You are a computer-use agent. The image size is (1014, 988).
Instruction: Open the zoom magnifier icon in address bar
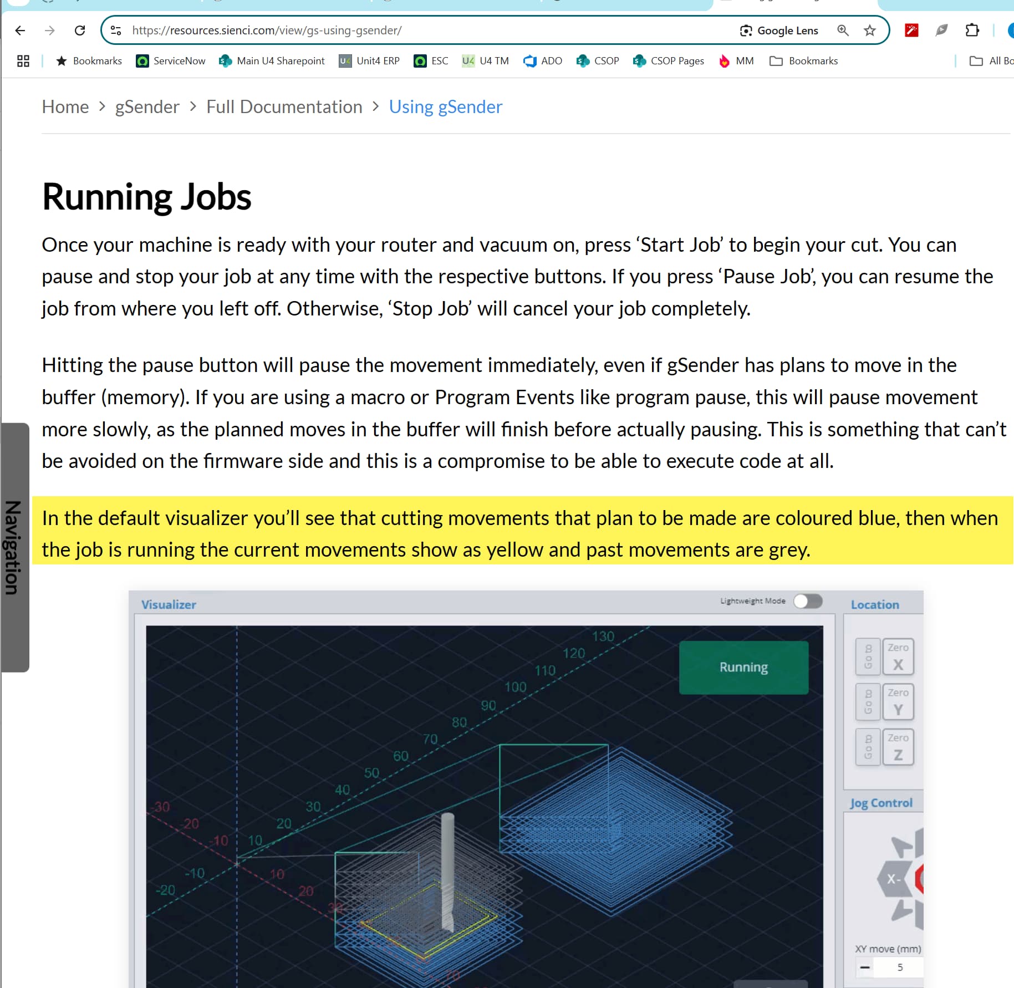[x=843, y=30]
